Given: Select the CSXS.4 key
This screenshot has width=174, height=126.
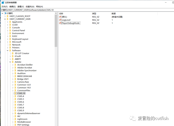Looking at the screenshot, I should (21, 96).
